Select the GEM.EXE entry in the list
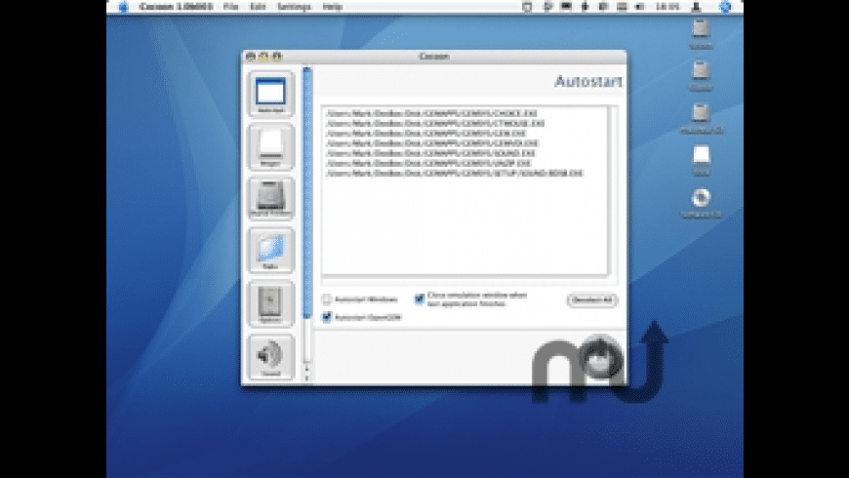849x478 pixels. coord(426,134)
